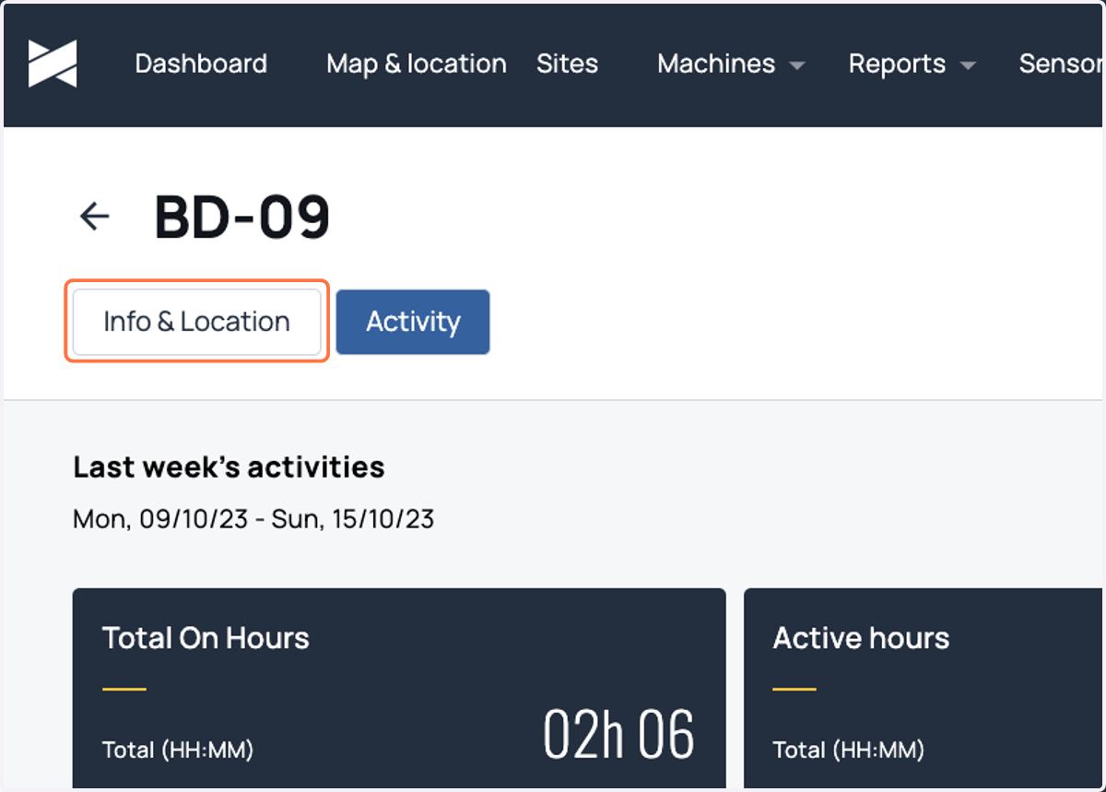This screenshot has height=792, width=1106.
Task: Click the BD-09 machine title
Action: [x=242, y=218]
